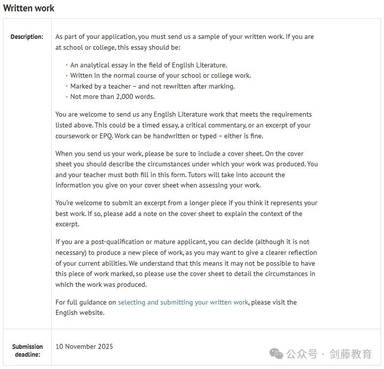Click the 10 November 2025 deadline date

pyautogui.click(x=84, y=346)
